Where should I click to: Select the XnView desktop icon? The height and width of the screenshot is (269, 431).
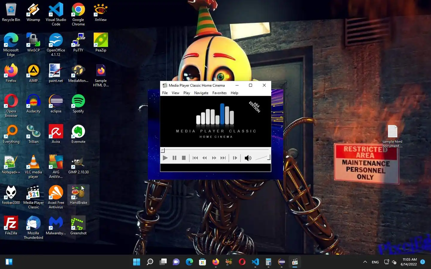coord(101,13)
